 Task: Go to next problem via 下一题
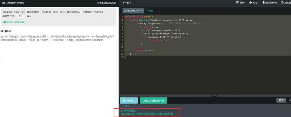[127, 3]
